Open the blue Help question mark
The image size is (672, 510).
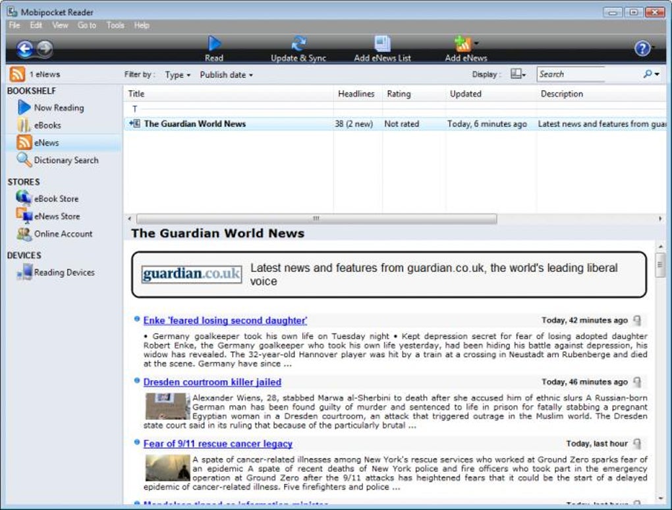point(642,48)
